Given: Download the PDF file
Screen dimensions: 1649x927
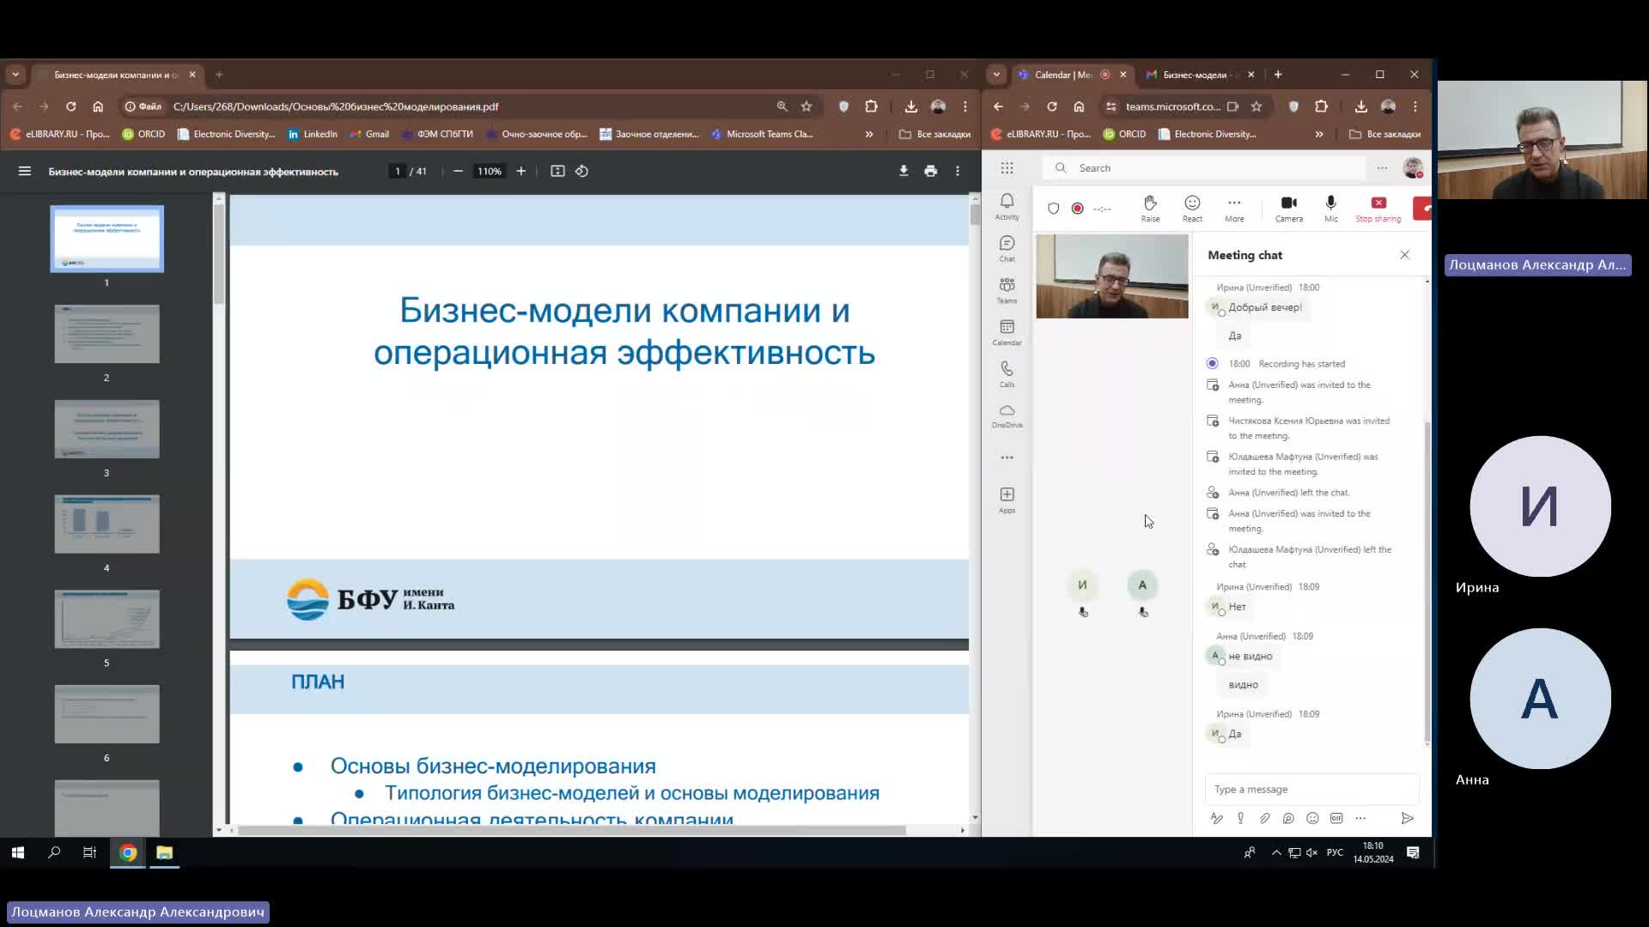Looking at the screenshot, I should 904,171.
